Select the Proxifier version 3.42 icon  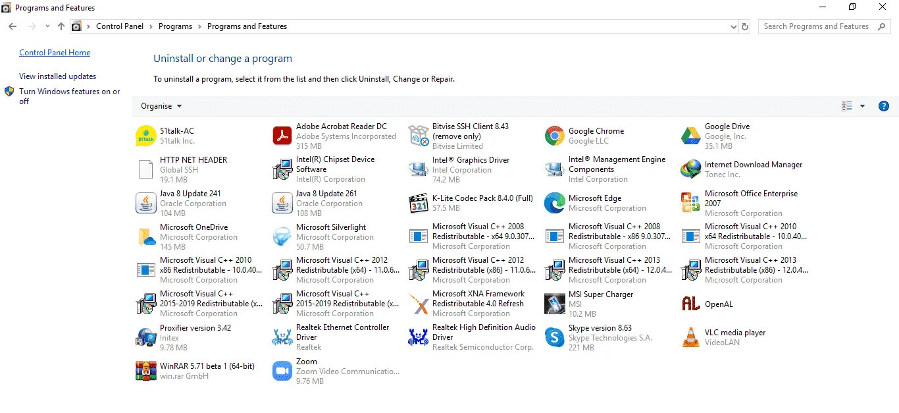click(x=145, y=337)
